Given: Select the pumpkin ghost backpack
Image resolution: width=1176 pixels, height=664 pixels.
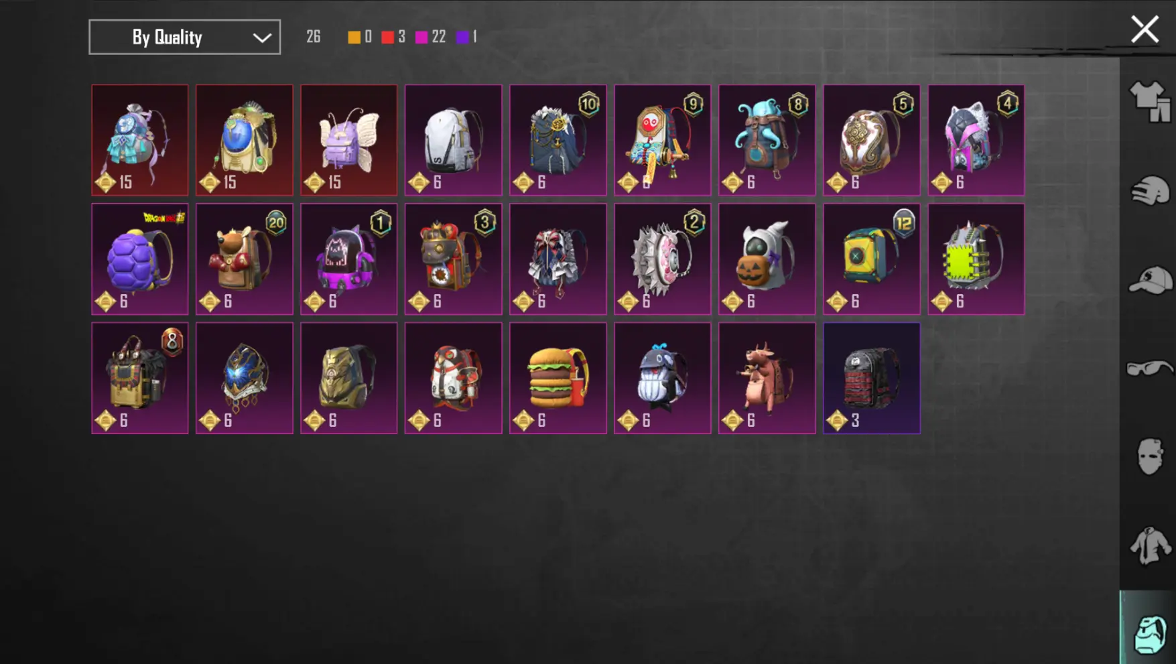Looking at the screenshot, I should pyautogui.click(x=767, y=259).
